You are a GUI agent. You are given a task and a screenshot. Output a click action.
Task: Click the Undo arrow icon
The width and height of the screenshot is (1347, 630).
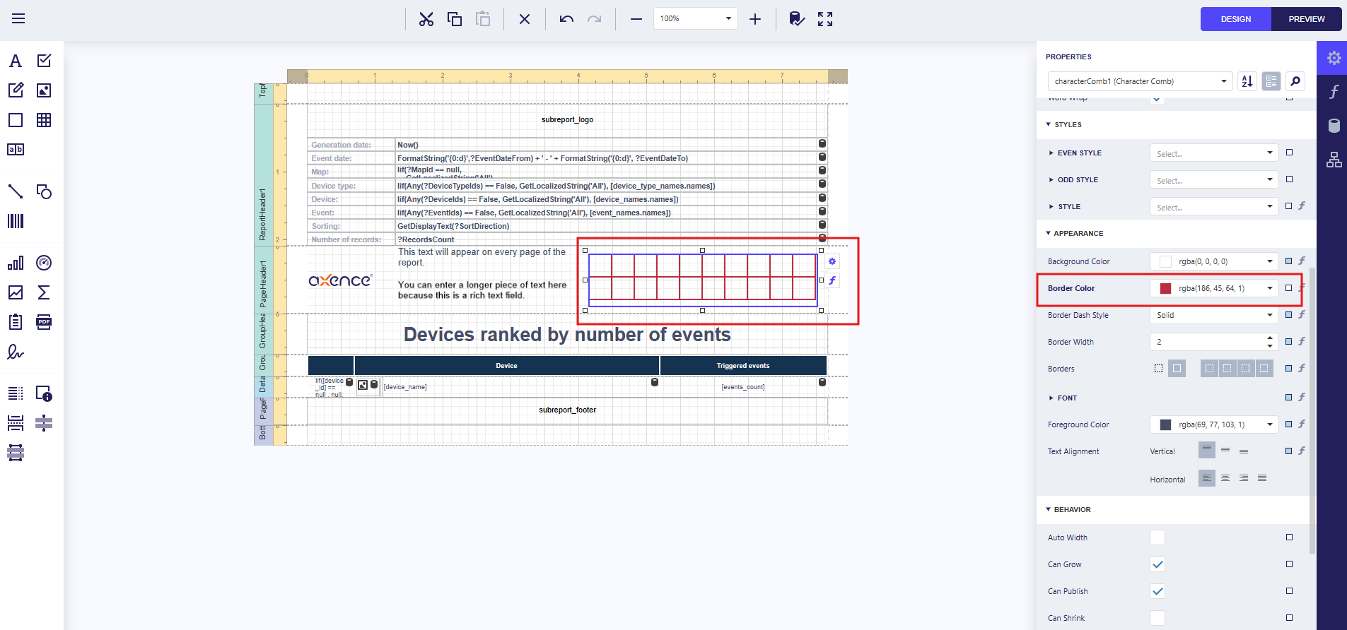click(x=566, y=19)
